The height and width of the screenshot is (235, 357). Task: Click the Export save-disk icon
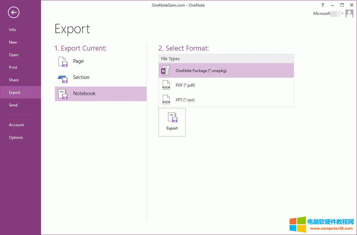(172, 118)
